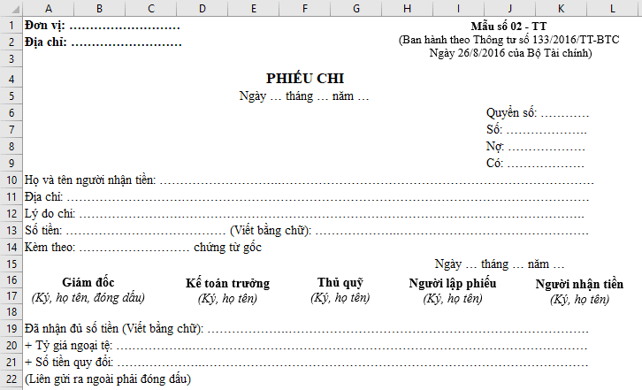Select row 5 header
The image size is (642, 390).
11,96
